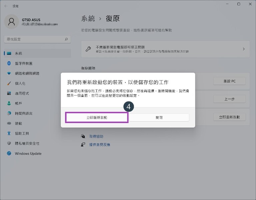Open 隱私權與安全性 settings
The width and height of the screenshot is (256, 200).
click(37, 143)
